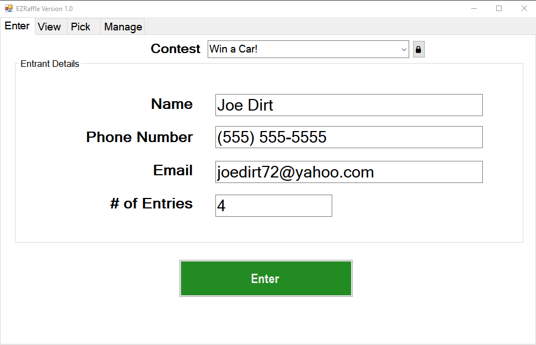536x345 pixels.
Task: Select the # of Entries field
Action: (274, 206)
